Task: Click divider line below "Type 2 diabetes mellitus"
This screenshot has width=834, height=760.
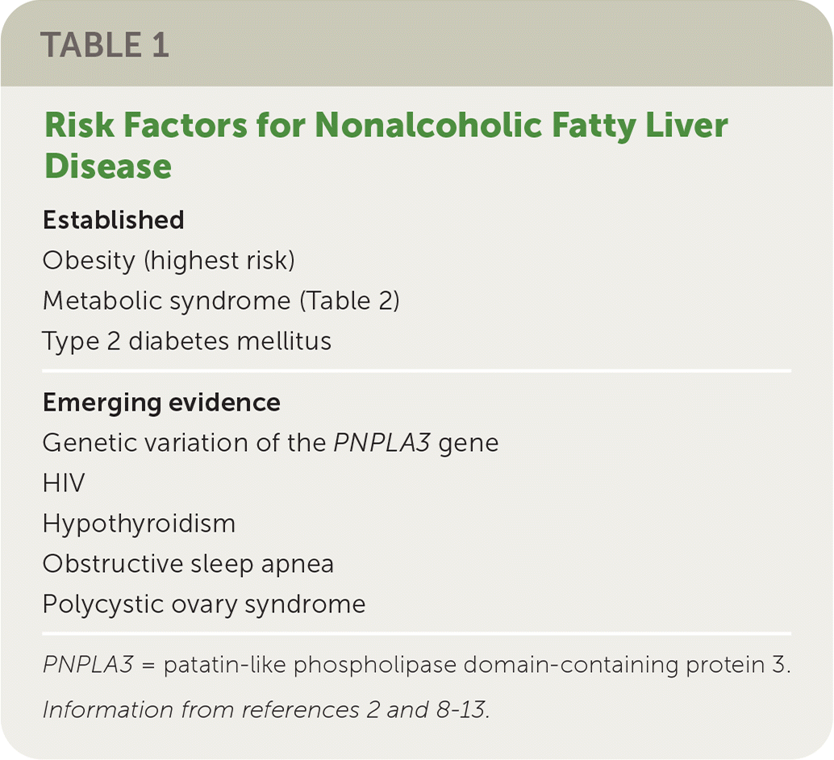Action: pos(416,371)
